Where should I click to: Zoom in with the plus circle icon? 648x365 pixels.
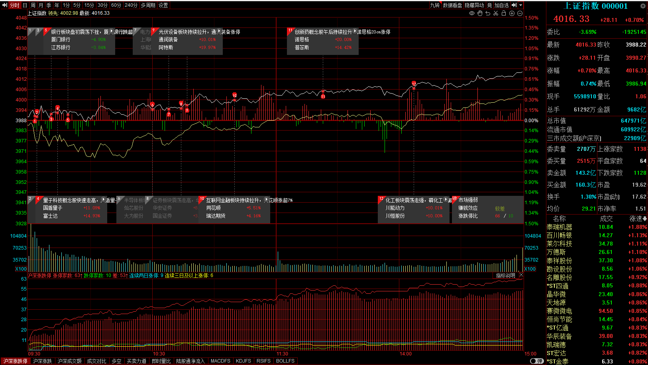[512, 13]
